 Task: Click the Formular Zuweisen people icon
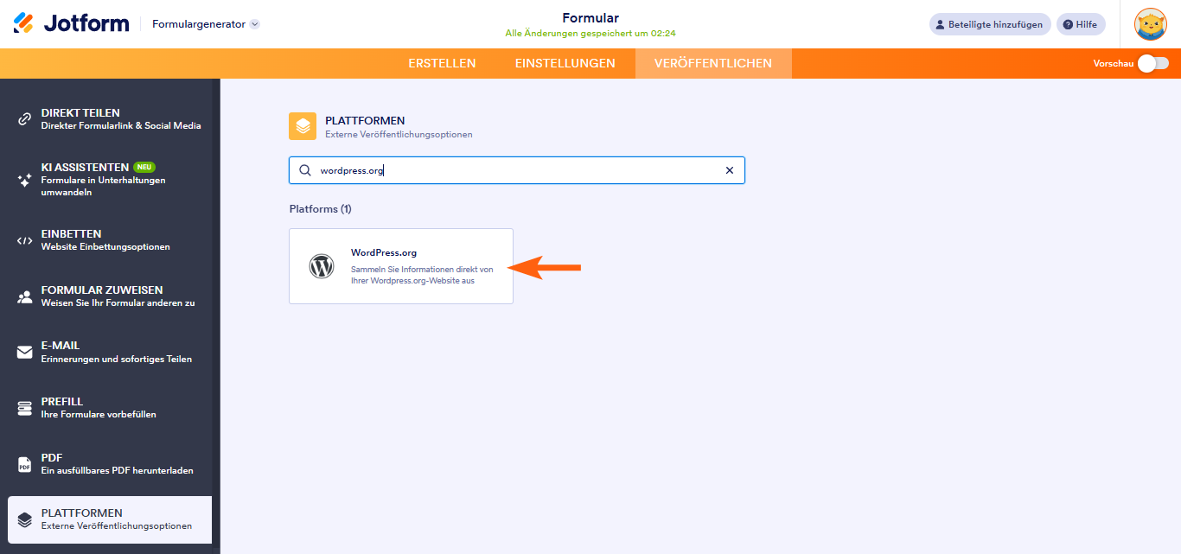[25, 296]
